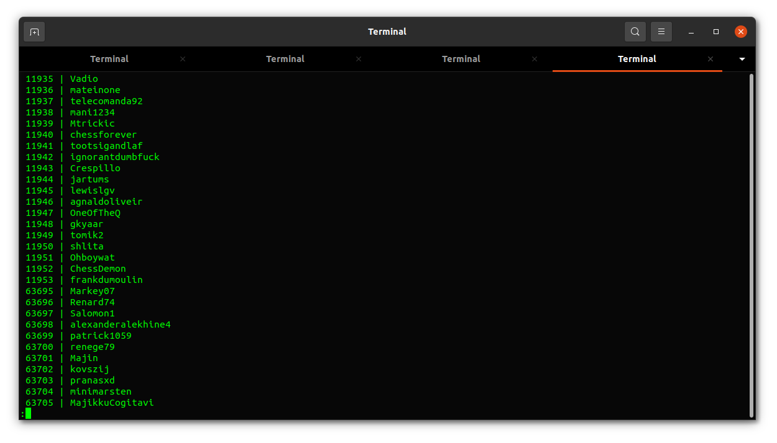Open the hamburger menu
This screenshot has width=777, height=443.
click(661, 32)
